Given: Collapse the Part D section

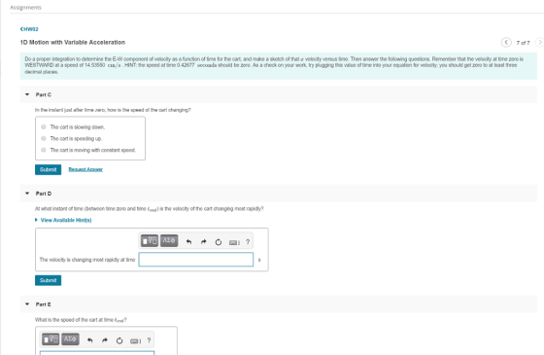Looking at the screenshot, I should tap(27, 194).
